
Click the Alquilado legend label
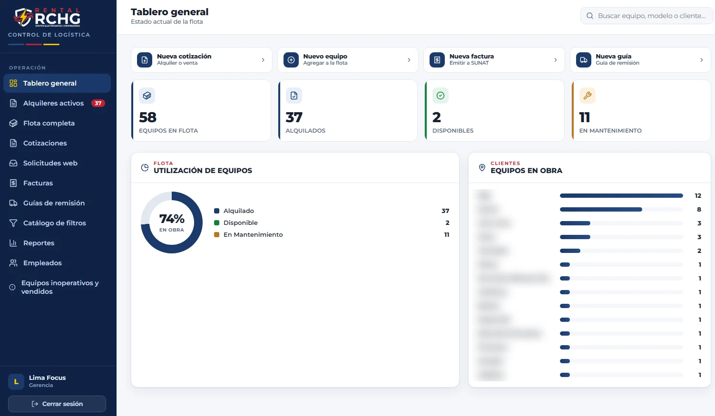coord(239,211)
